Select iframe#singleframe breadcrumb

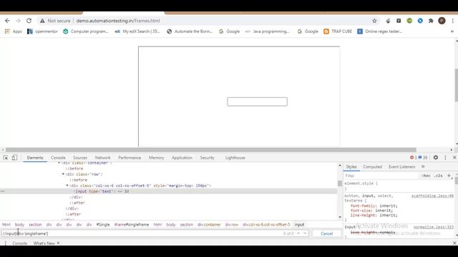132,225
